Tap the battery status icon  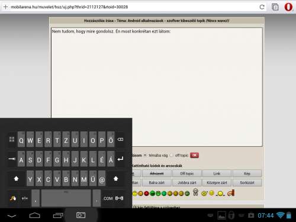point(289,215)
